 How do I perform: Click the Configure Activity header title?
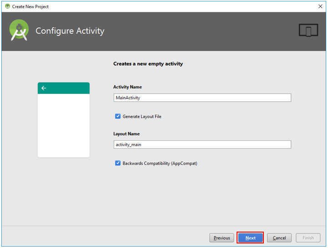[70, 31]
